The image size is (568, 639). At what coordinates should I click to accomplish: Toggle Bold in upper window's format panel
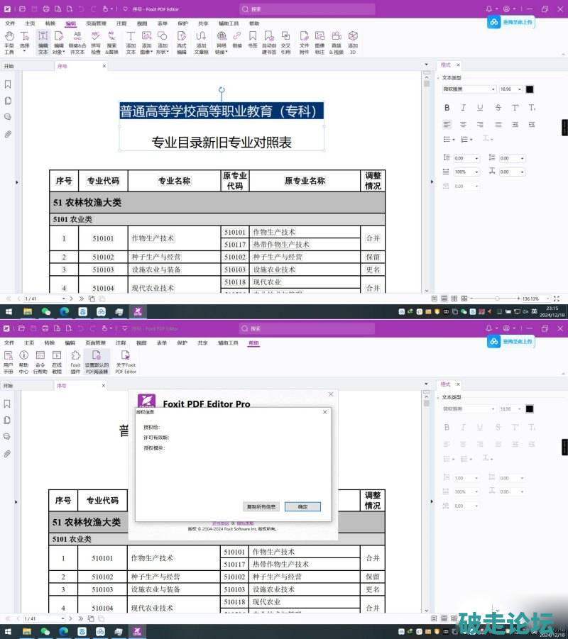point(447,108)
